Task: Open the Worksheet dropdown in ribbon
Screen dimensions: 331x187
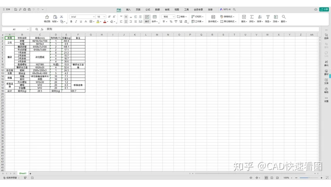Action: pyautogui.click(x=198, y=22)
